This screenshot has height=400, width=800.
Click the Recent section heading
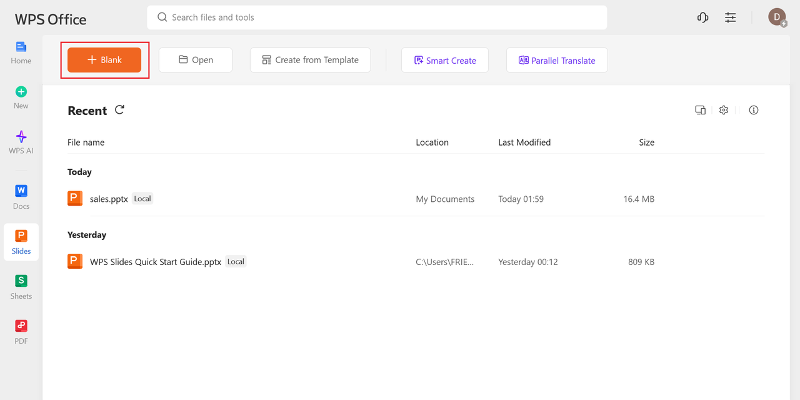click(87, 111)
